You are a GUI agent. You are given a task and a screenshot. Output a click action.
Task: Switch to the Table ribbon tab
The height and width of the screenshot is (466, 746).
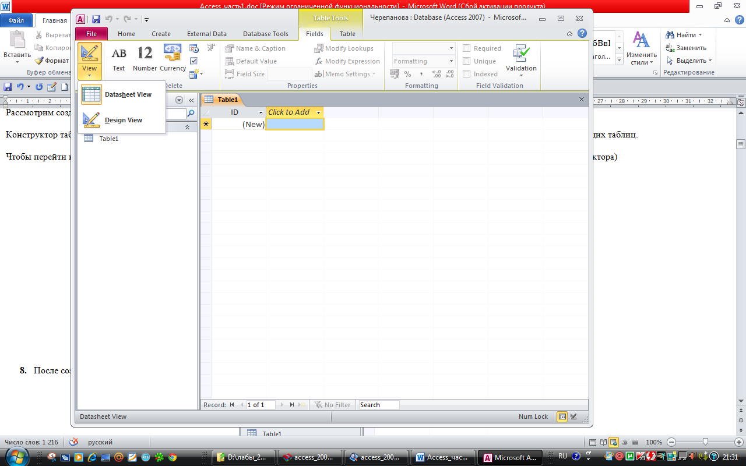point(347,34)
